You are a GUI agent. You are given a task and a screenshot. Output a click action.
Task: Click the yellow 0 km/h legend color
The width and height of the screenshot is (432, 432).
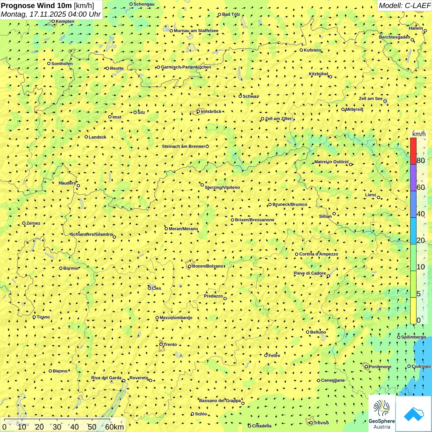coord(413,311)
